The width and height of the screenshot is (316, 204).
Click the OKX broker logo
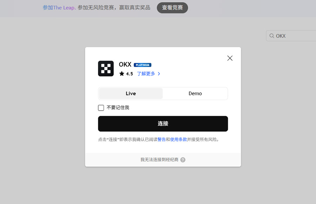(105, 68)
